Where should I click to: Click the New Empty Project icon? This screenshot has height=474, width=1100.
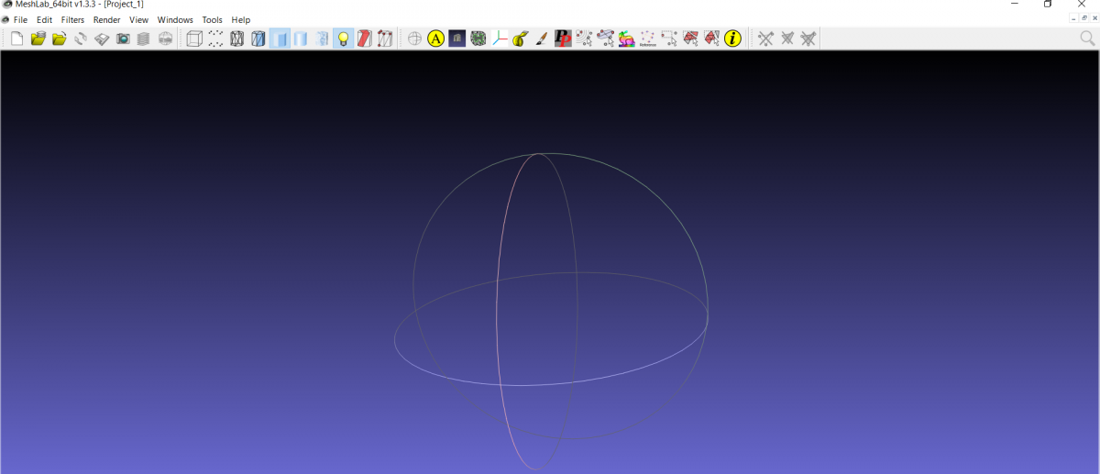tap(16, 39)
